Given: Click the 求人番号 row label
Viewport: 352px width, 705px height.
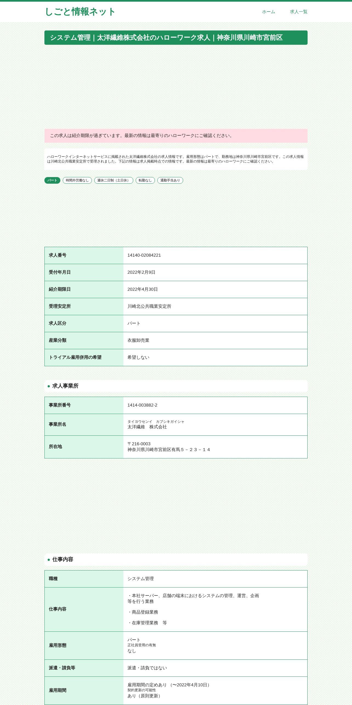Looking at the screenshot, I should pos(58,255).
